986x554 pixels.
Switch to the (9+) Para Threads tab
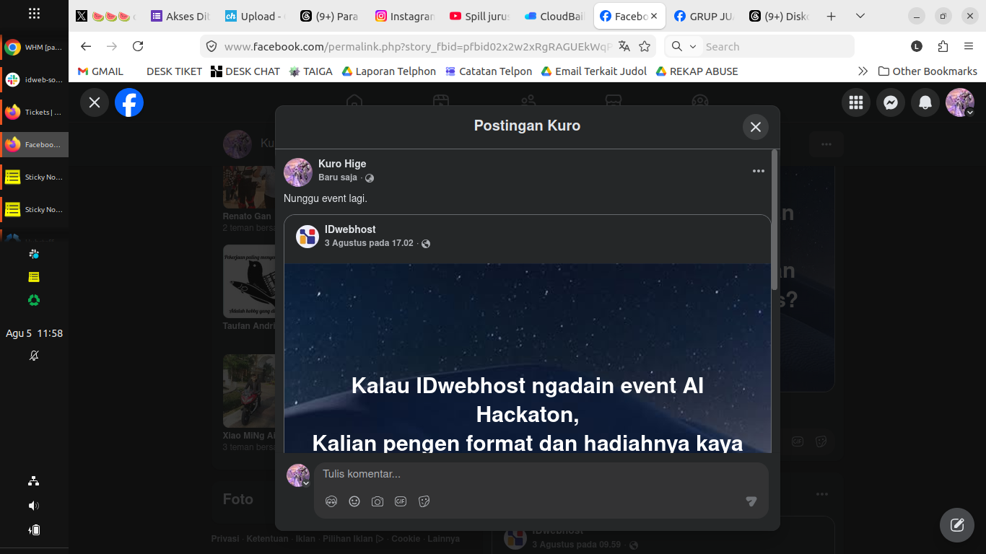[331, 16]
